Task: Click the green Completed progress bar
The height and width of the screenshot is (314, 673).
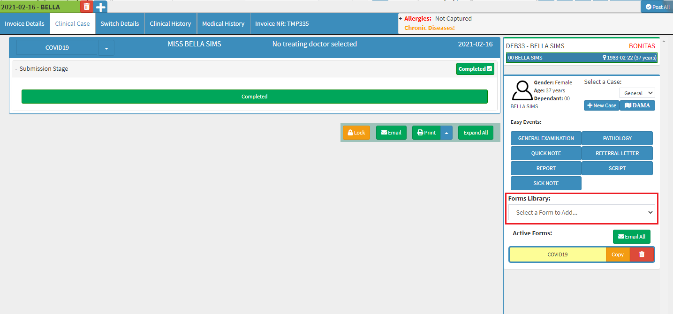Action: point(254,97)
